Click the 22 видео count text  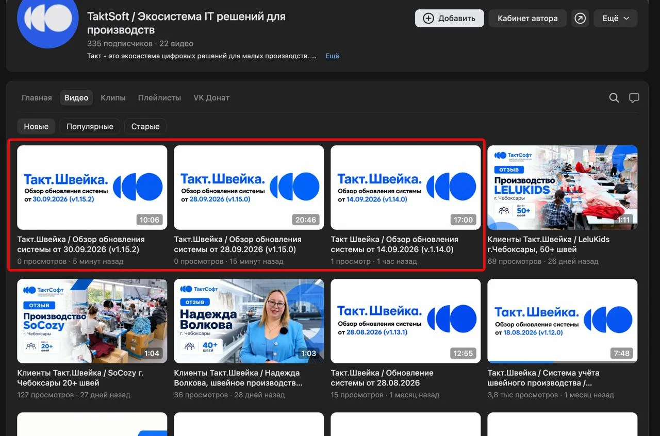176,44
